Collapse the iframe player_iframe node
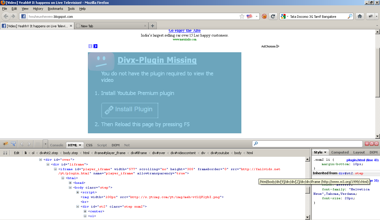380x220 pixels. point(56,169)
